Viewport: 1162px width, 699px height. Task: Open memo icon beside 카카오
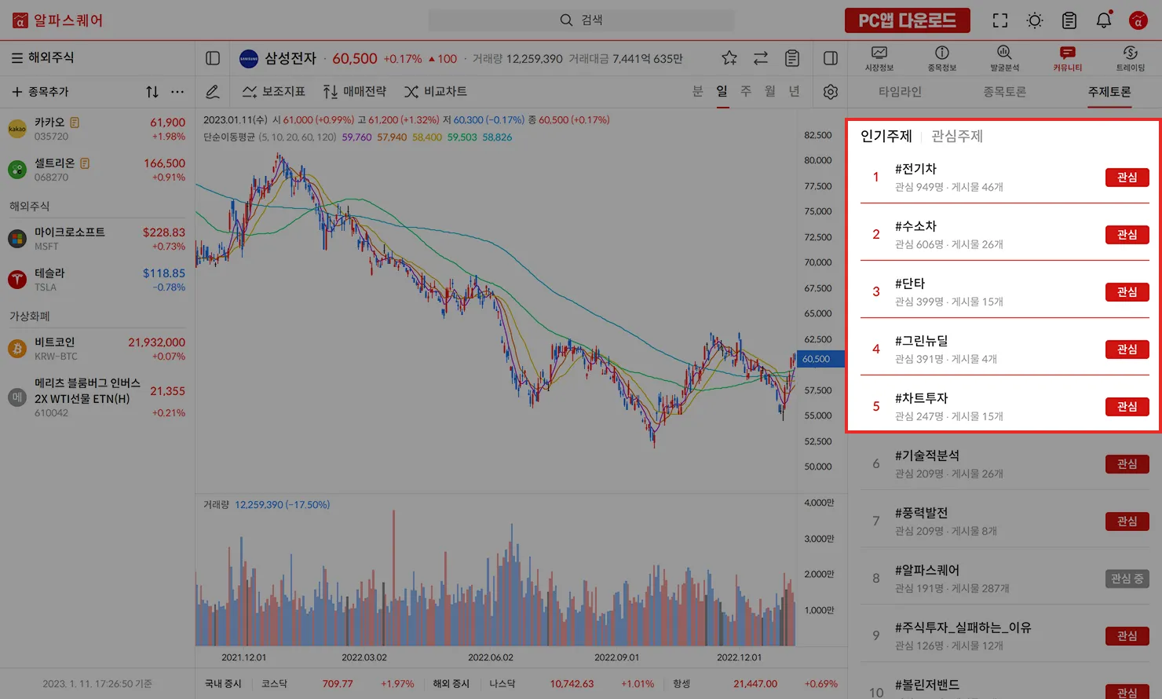click(75, 123)
